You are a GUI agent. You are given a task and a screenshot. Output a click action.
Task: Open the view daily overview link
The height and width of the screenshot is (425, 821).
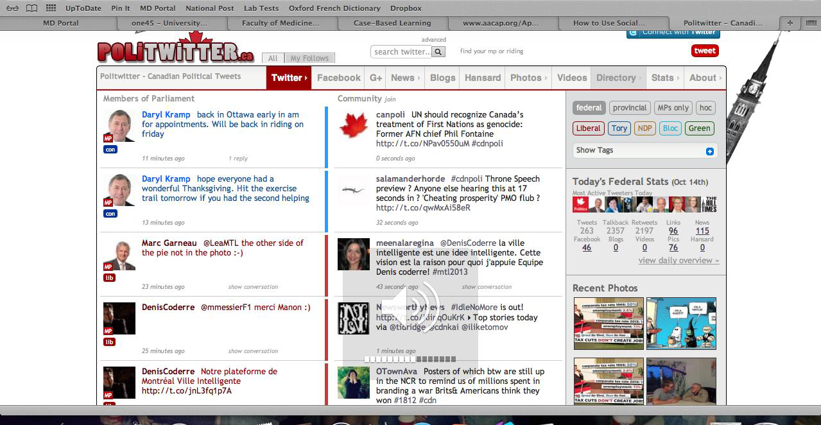[x=678, y=261]
